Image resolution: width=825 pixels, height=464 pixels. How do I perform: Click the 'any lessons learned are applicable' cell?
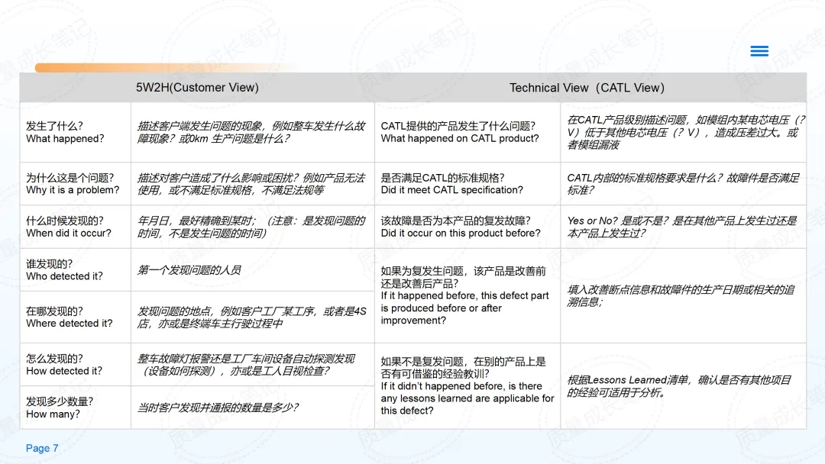467,386
